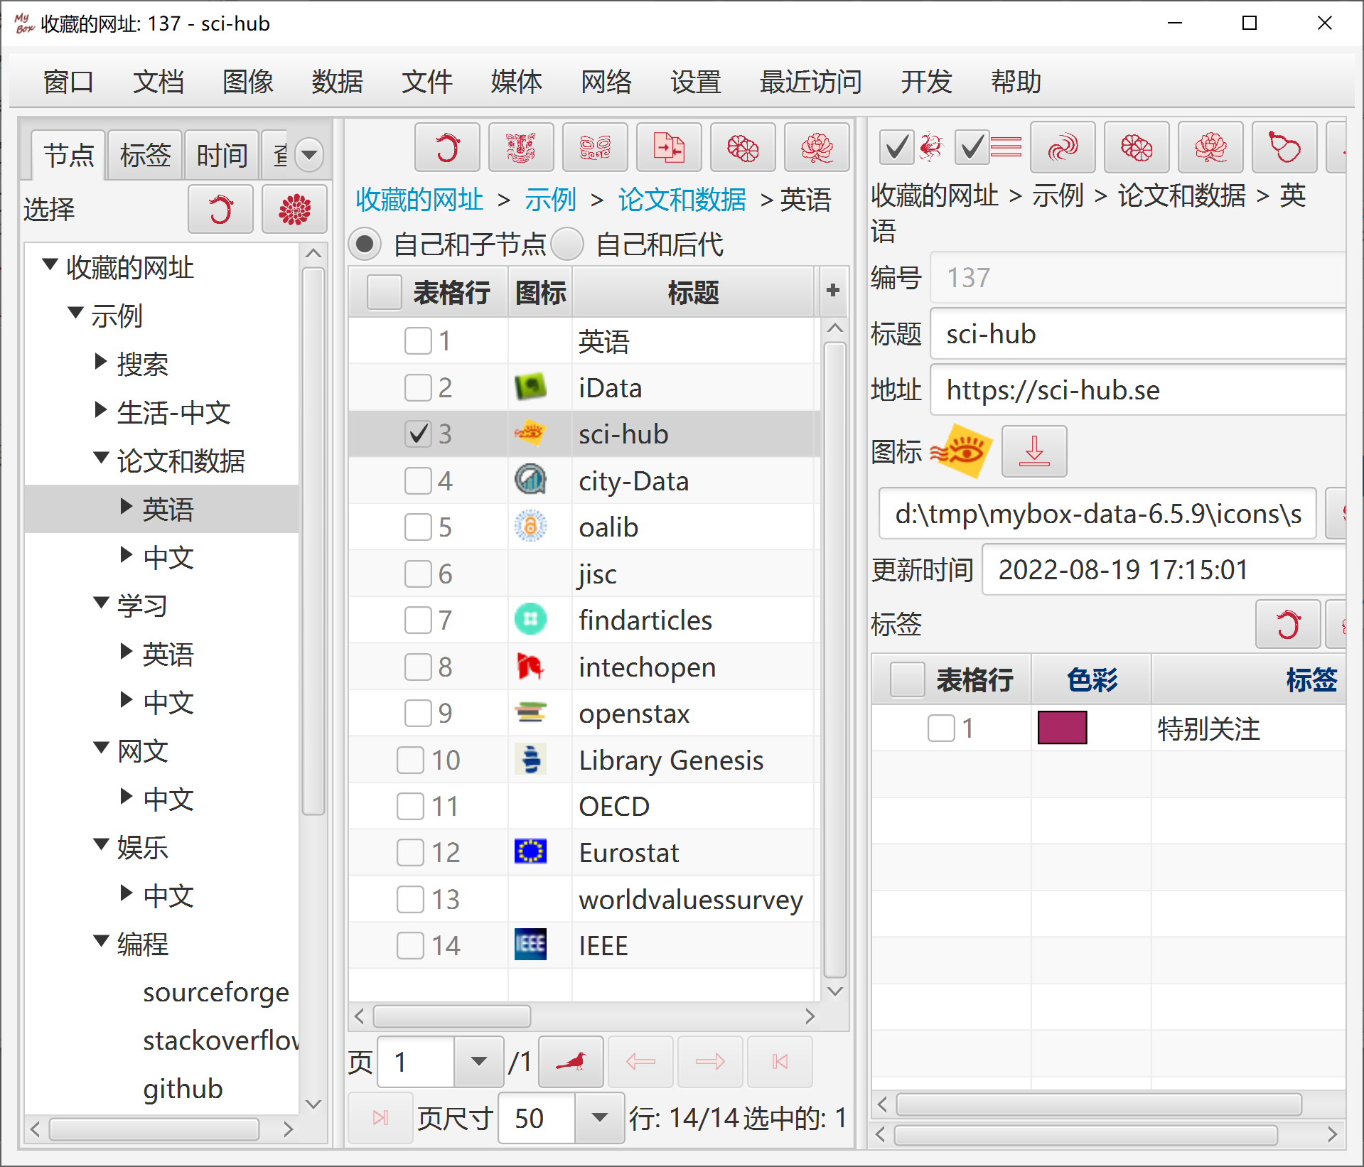The width and height of the screenshot is (1364, 1167).
Task: Select the sourceforge tree item
Action: tap(216, 992)
